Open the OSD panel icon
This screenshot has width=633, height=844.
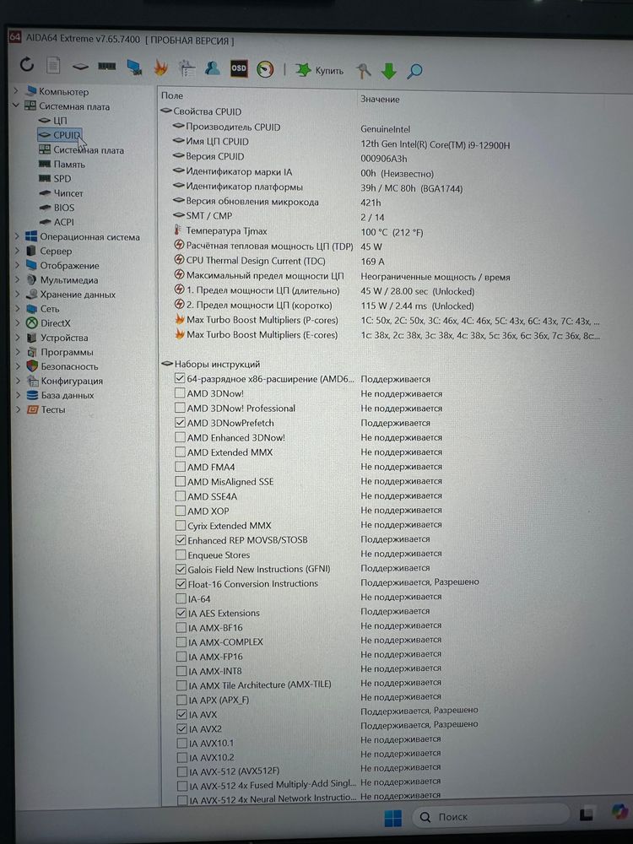(x=239, y=68)
